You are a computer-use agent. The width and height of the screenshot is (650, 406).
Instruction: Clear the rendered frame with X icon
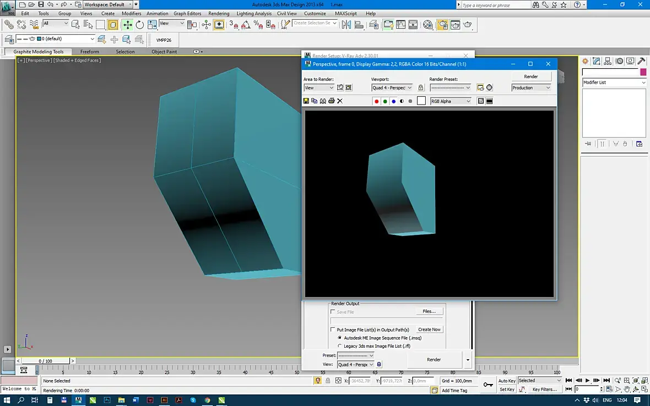[x=340, y=101]
